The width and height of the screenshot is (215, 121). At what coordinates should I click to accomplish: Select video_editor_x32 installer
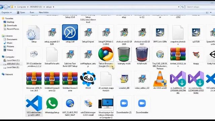pyautogui.click(x=142, y=79)
